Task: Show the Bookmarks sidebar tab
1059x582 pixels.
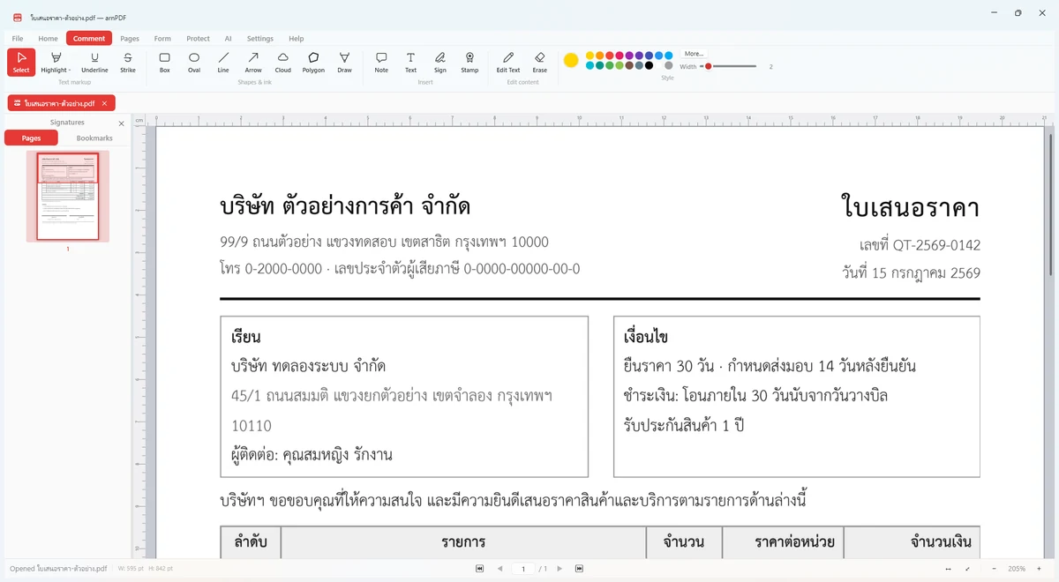Action: click(94, 138)
